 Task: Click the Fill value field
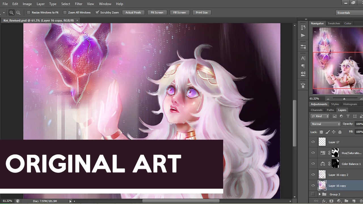[359, 132]
